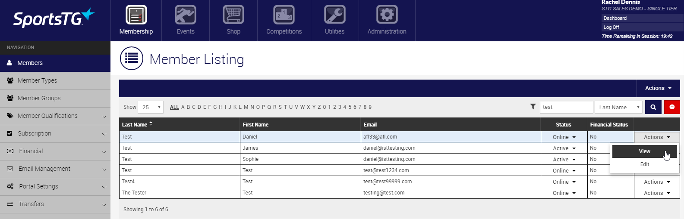The width and height of the screenshot is (684, 219).
Task: Open Status dropdown for test@test1234.com row
Action: (x=564, y=170)
